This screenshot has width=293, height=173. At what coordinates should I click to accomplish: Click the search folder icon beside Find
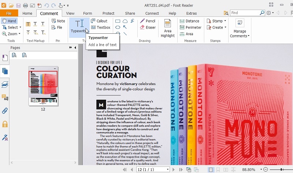click(x=226, y=13)
